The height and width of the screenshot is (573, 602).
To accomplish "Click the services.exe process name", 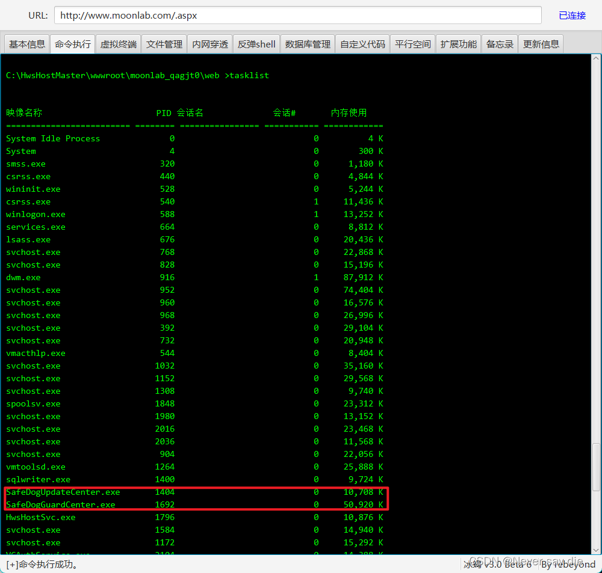I will (x=36, y=227).
